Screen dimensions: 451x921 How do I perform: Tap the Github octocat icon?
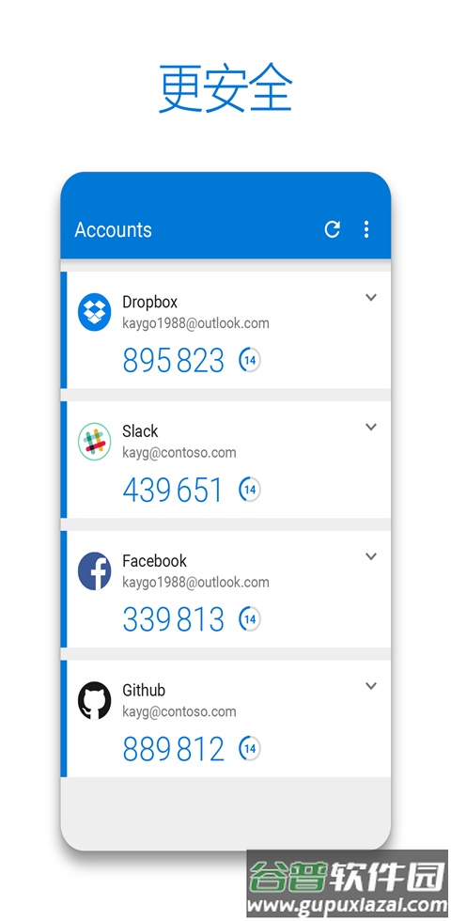[95, 700]
